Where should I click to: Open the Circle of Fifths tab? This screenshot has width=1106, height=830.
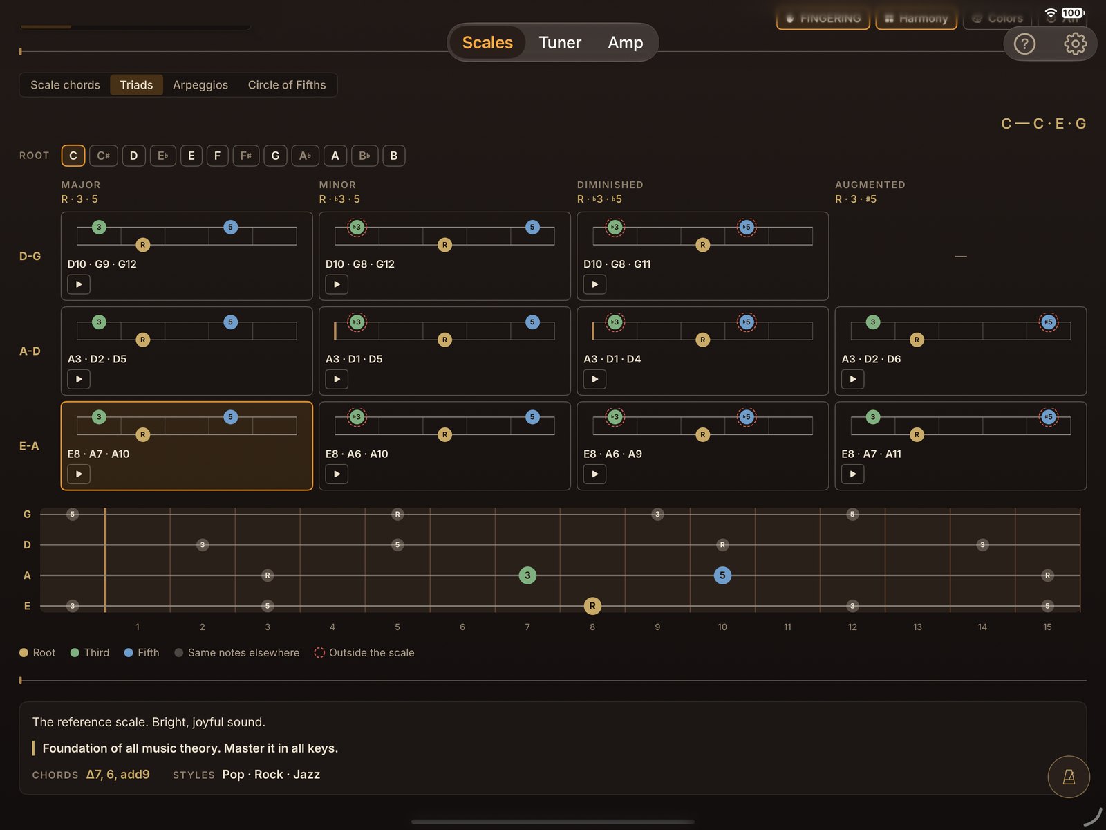(x=287, y=85)
